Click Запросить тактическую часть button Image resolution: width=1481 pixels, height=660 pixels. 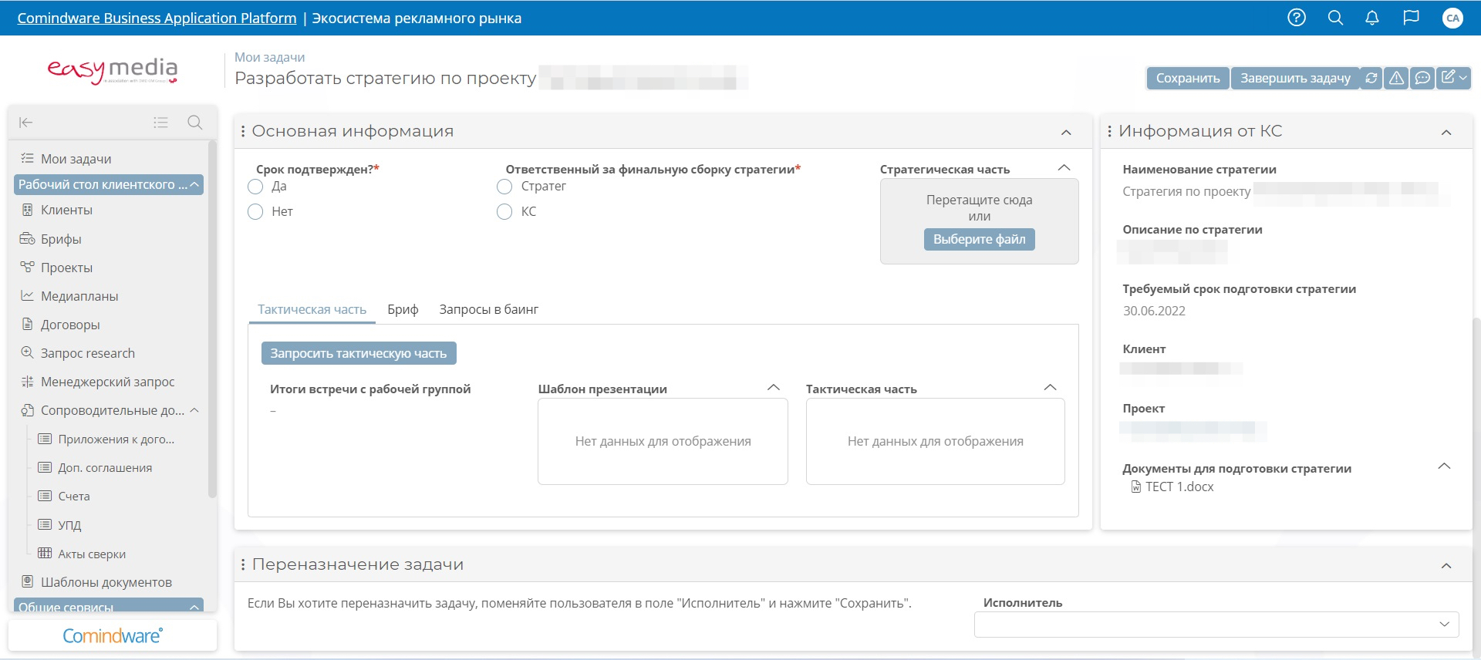tap(359, 353)
